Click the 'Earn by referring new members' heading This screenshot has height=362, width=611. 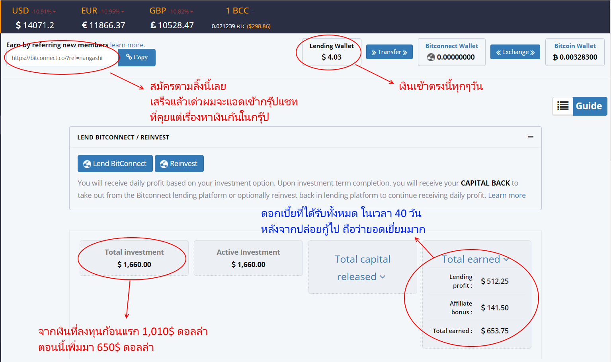pyautogui.click(x=57, y=45)
